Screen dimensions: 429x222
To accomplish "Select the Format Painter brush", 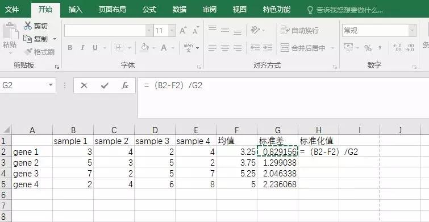I will (28, 52).
